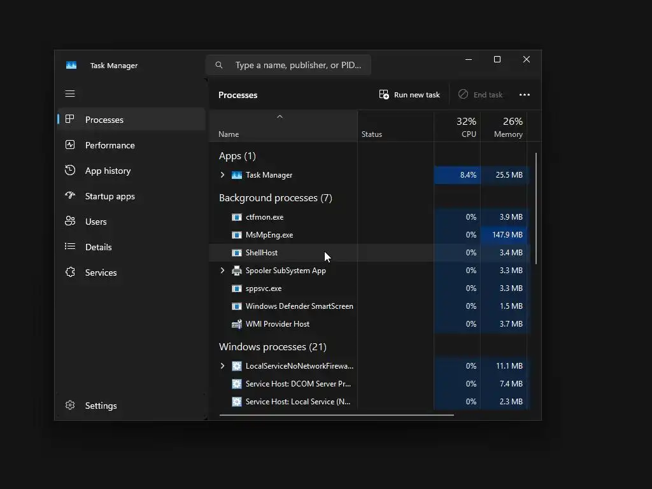Expand the Spooler SubSystem App entry
Image resolution: width=652 pixels, height=489 pixels.
[x=222, y=271]
